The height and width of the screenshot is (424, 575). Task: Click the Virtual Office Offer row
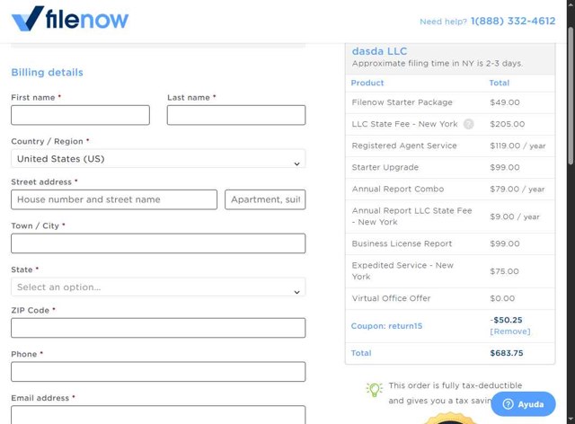click(x=450, y=298)
